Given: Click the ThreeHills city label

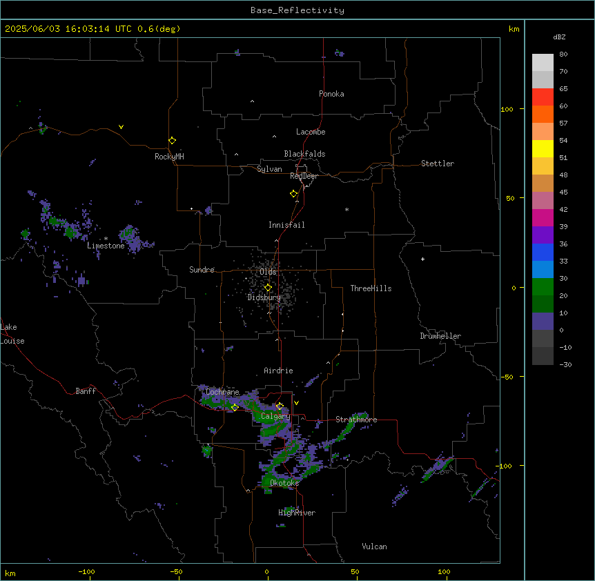Looking at the screenshot, I should pos(371,288).
